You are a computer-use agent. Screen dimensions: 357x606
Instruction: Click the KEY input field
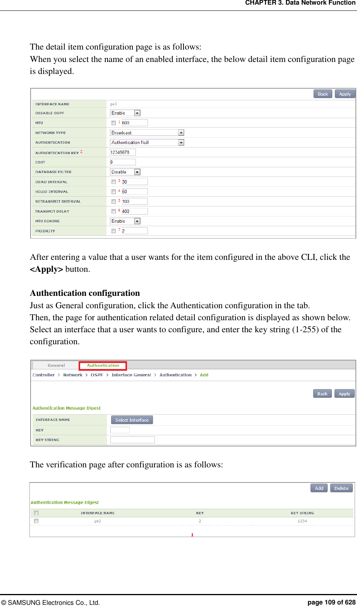tap(120, 430)
